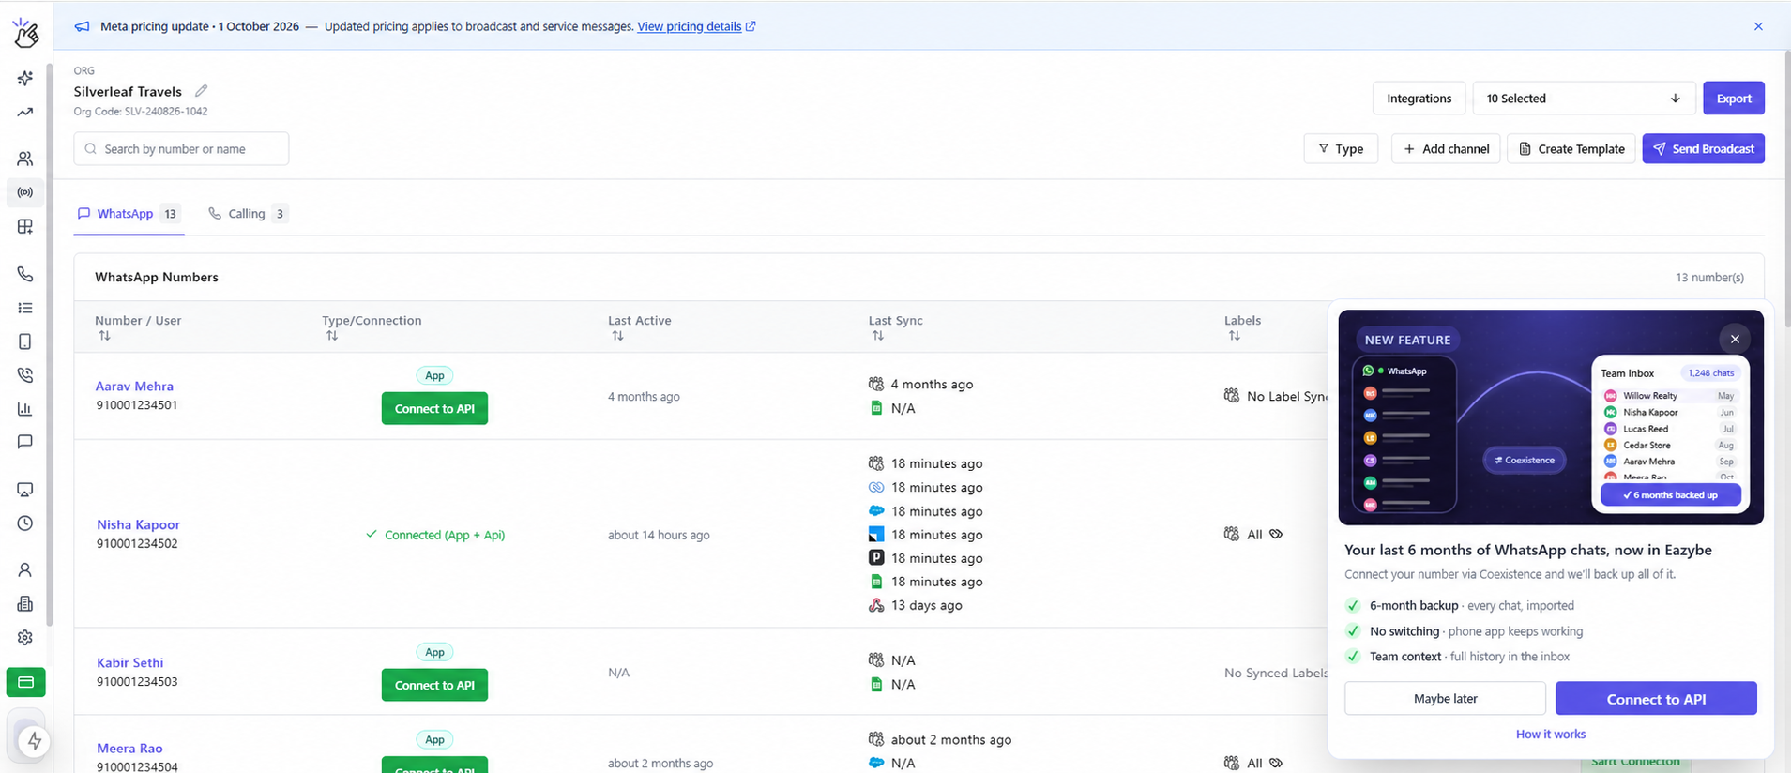Open the '10 Selected' dropdown
Screen dimensions: 1791x773
click(x=1584, y=99)
